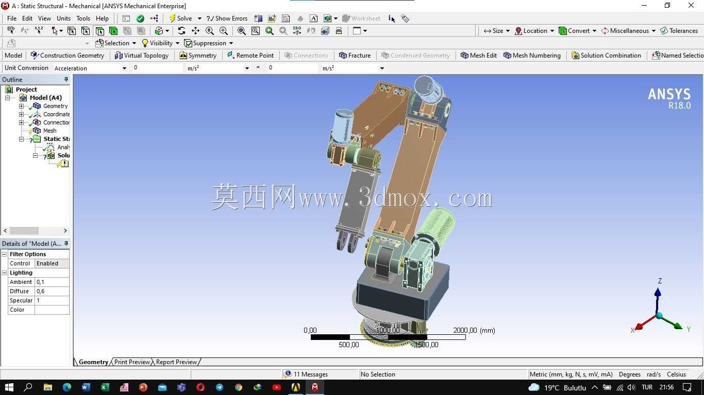This screenshot has width=704, height=395.
Task: Expand the Coordinate Systems tree node
Action: pos(21,114)
